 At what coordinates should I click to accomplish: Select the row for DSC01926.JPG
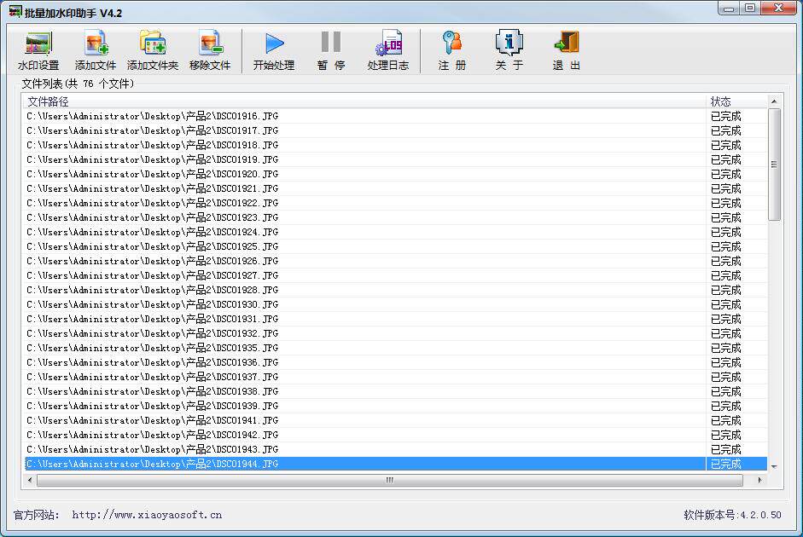tap(396, 261)
